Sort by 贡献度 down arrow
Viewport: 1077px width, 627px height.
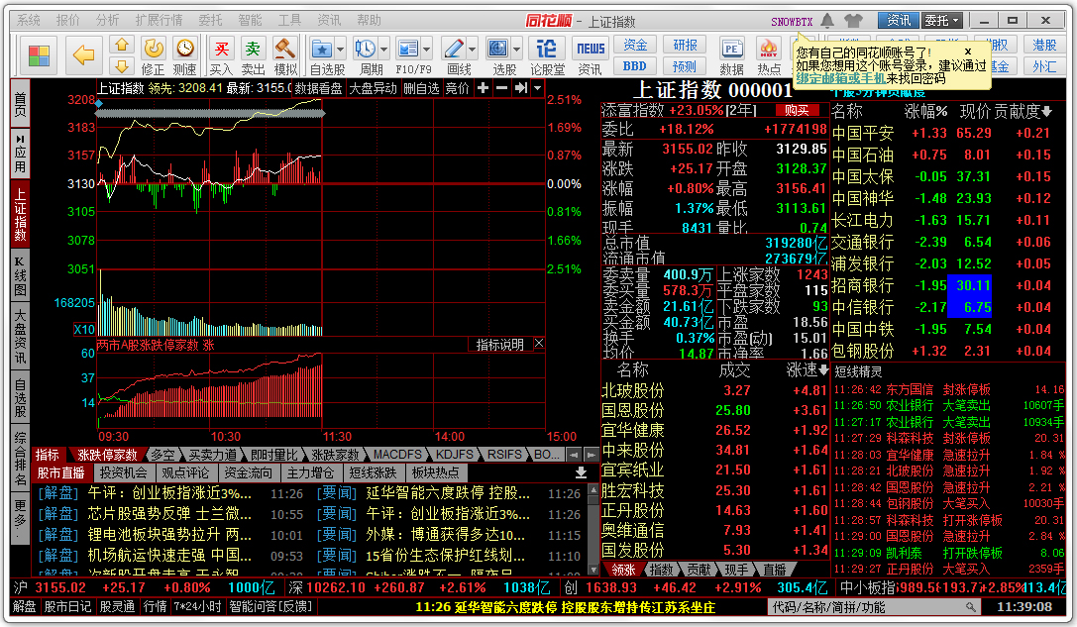tap(1046, 111)
